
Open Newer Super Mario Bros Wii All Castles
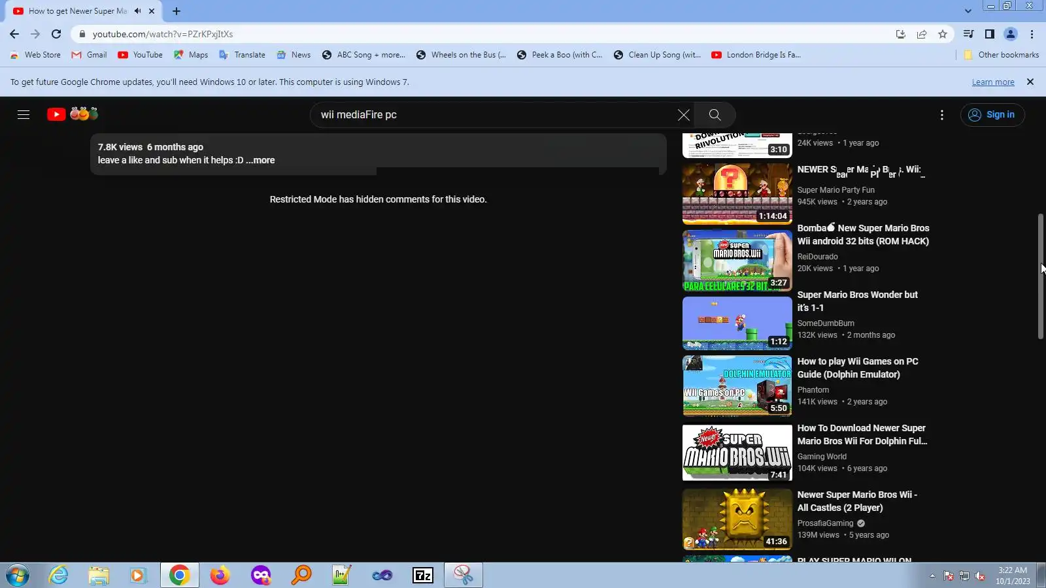click(857, 501)
